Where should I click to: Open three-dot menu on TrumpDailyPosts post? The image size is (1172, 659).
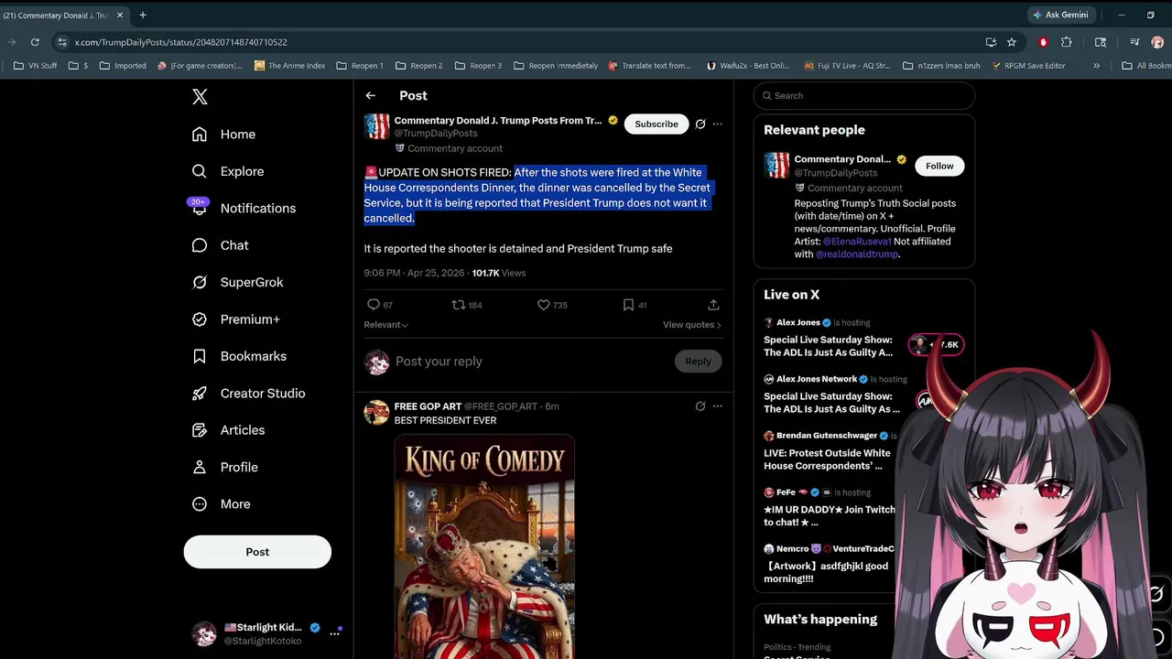(718, 124)
